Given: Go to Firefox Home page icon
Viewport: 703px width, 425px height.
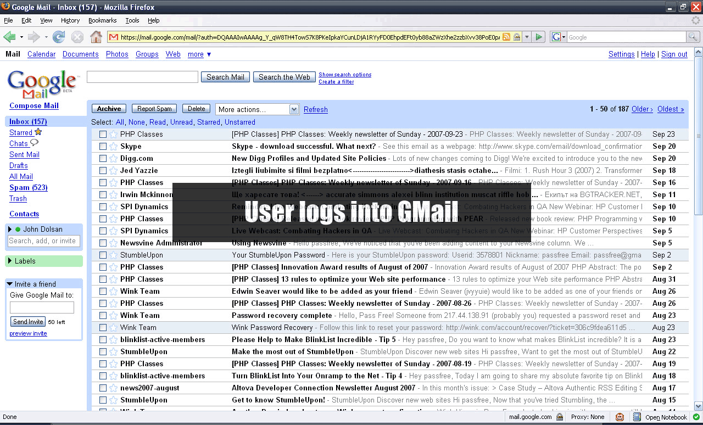Looking at the screenshot, I should (x=96, y=37).
